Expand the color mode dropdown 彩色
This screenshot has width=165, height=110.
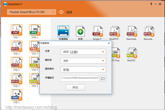pos(83,69)
